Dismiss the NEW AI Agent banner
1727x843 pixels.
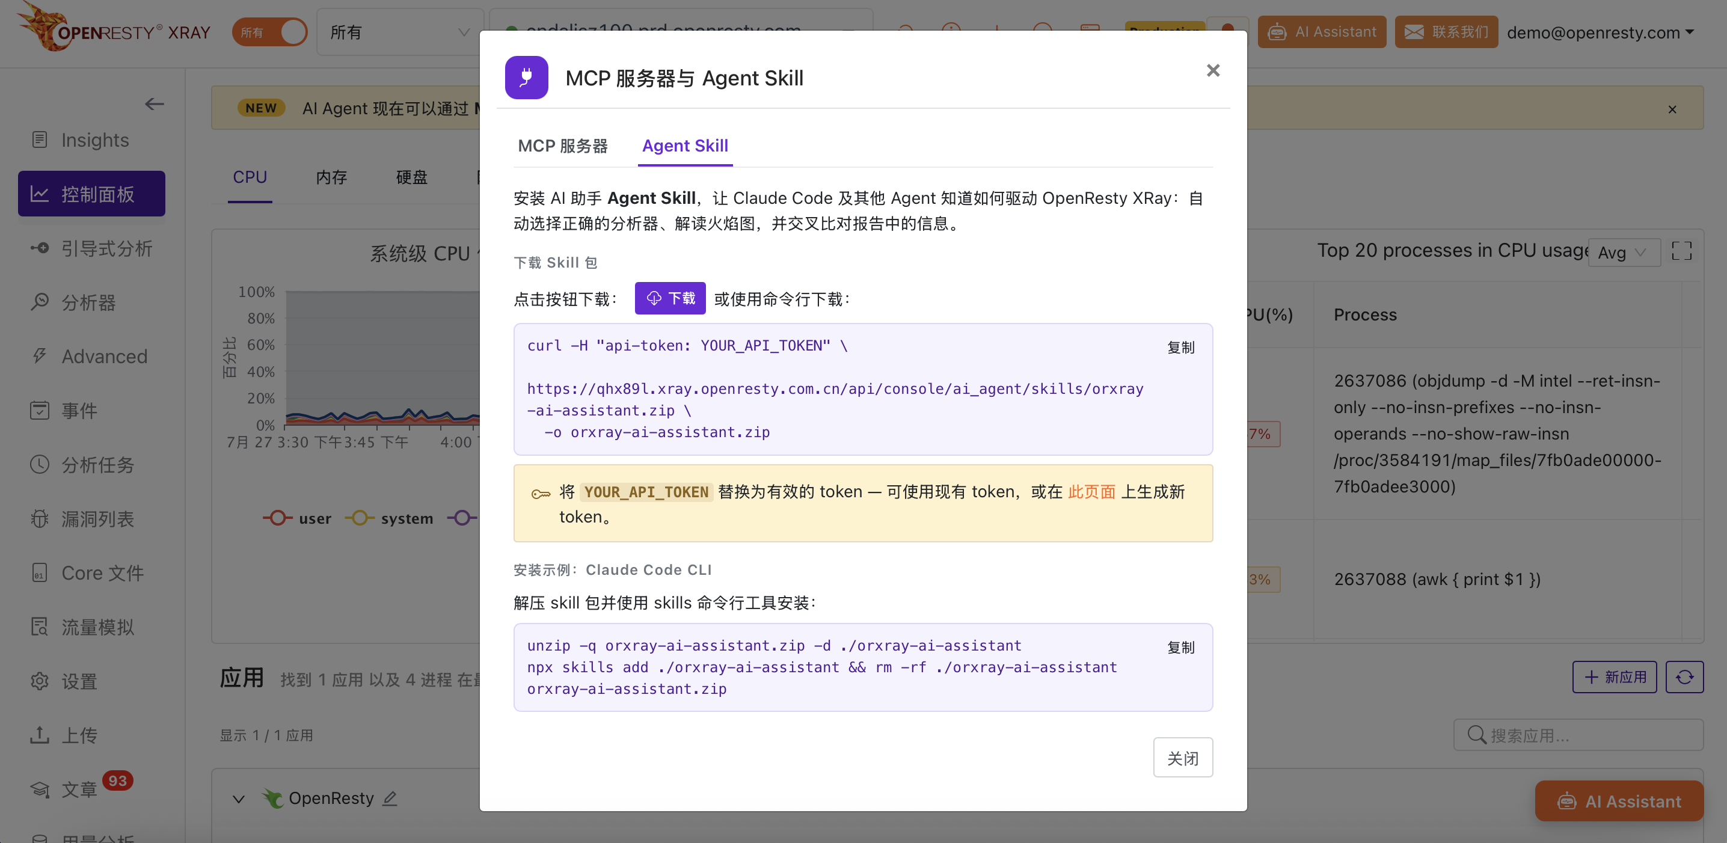[1672, 109]
